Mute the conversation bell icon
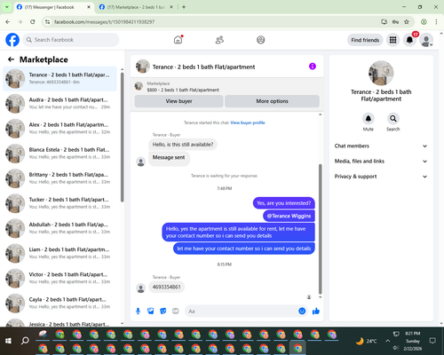This screenshot has width=444, height=355. (x=369, y=119)
